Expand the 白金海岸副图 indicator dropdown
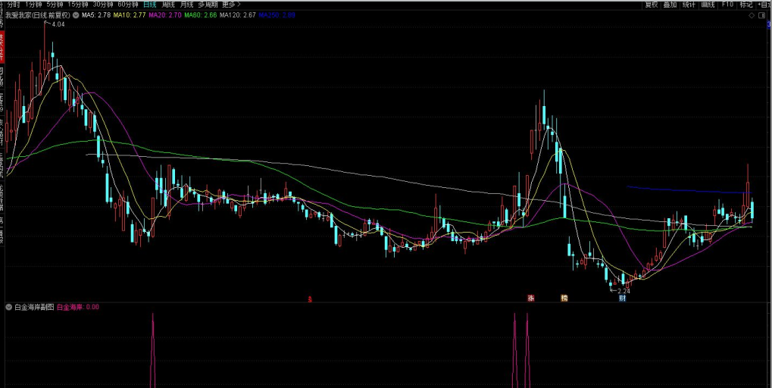The width and height of the screenshot is (772, 388). (x=9, y=308)
